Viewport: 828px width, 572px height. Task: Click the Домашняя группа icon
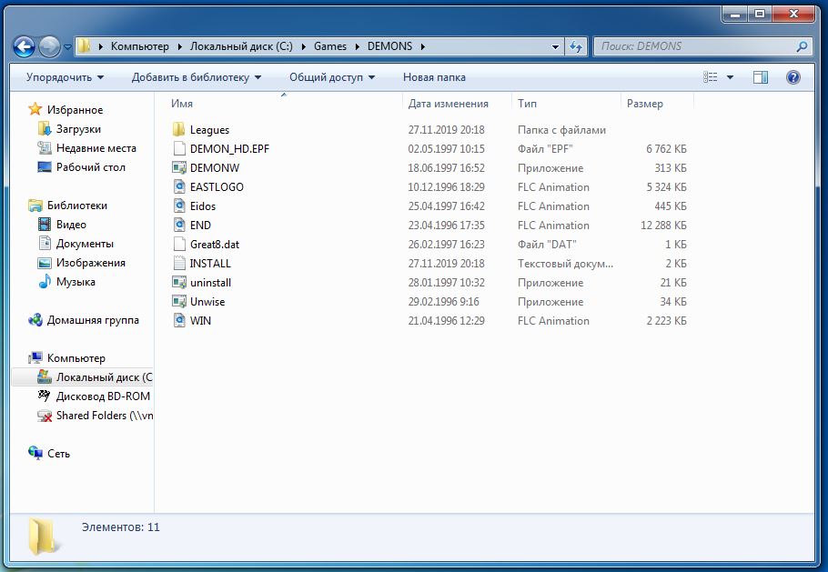[x=35, y=320]
